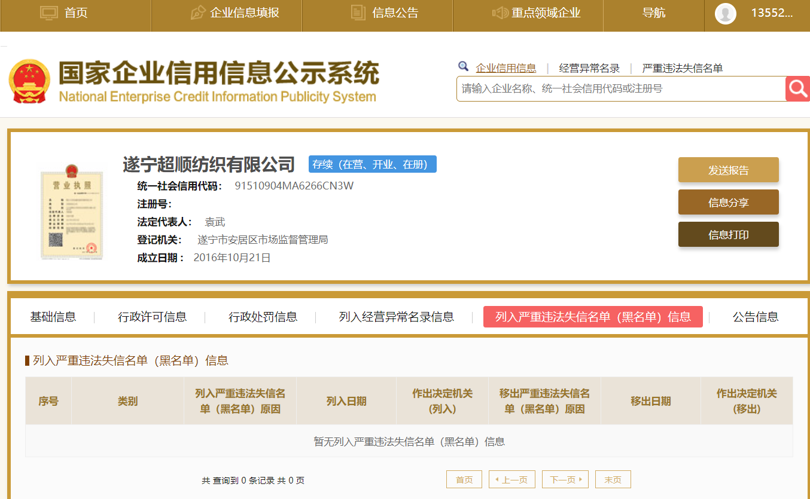
Task: Click the information announcement document icon
Action: [x=358, y=13]
